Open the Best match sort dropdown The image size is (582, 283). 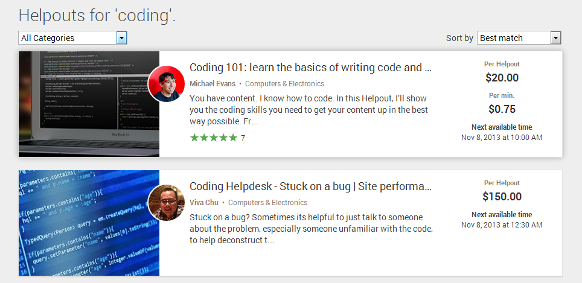pos(513,38)
